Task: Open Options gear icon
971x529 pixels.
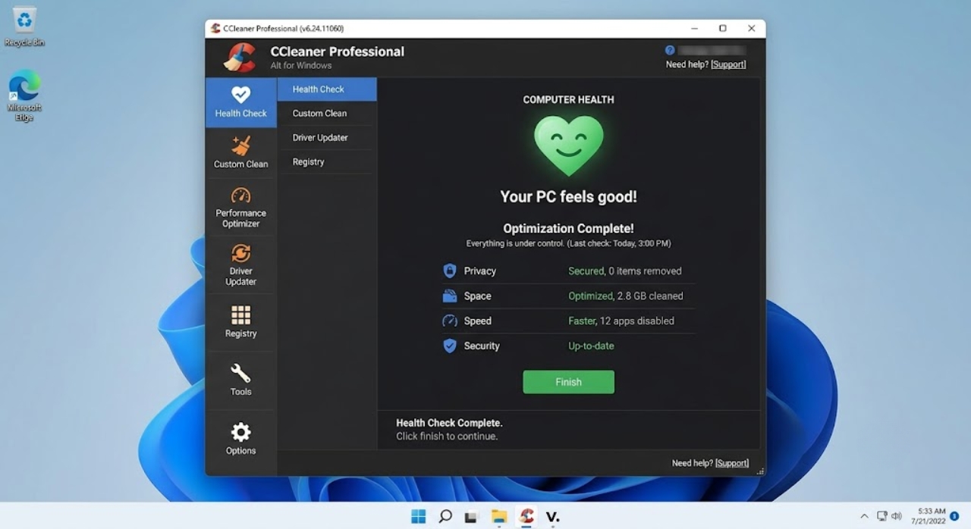Action: click(x=240, y=432)
